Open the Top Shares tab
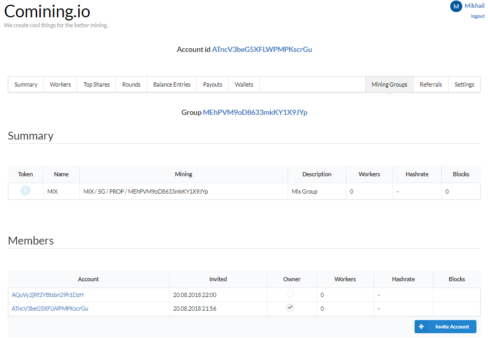488x340 pixels. tap(97, 84)
